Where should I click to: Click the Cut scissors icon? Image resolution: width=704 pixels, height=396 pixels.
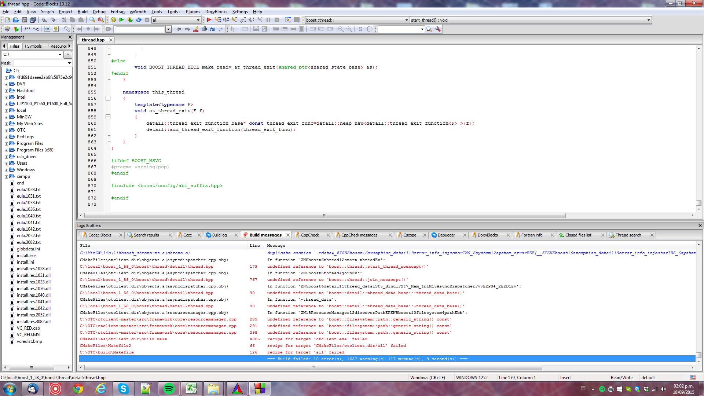(x=64, y=20)
